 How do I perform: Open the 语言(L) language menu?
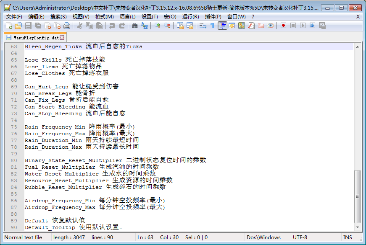click(x=127, y=16)
